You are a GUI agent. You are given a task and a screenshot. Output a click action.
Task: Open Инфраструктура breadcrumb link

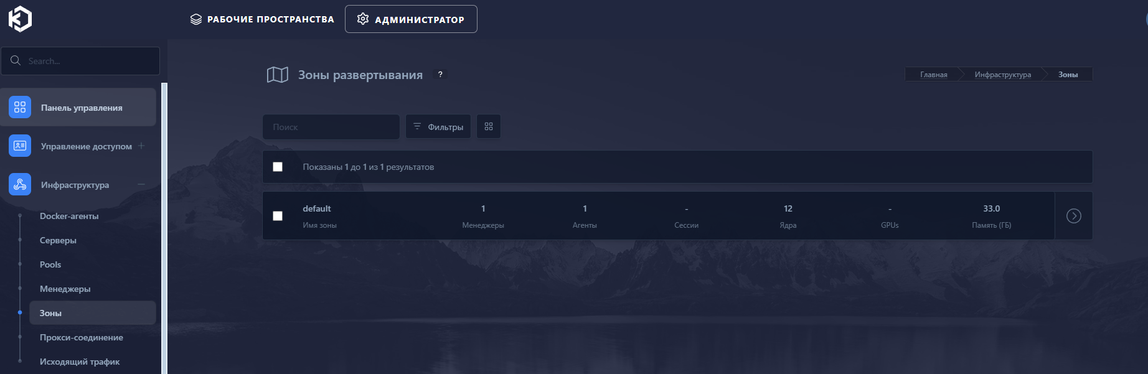click(1002, 75)
